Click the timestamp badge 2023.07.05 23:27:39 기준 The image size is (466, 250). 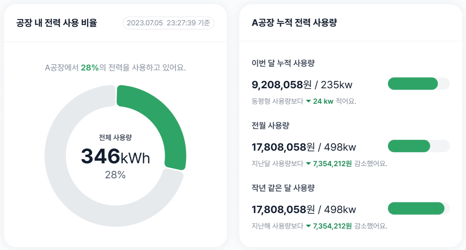[169, 23]
